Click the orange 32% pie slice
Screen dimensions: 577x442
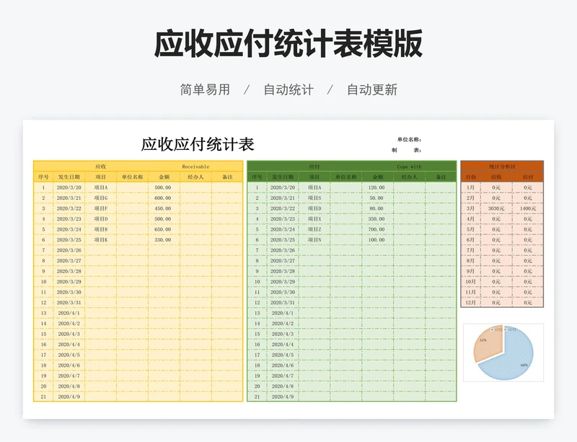coord(488,342)
